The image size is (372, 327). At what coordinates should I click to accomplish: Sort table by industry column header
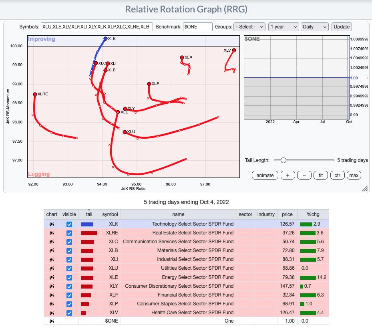pyautogui.click(x=266, y=214)
